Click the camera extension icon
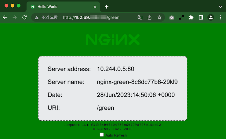 (172, 18)
